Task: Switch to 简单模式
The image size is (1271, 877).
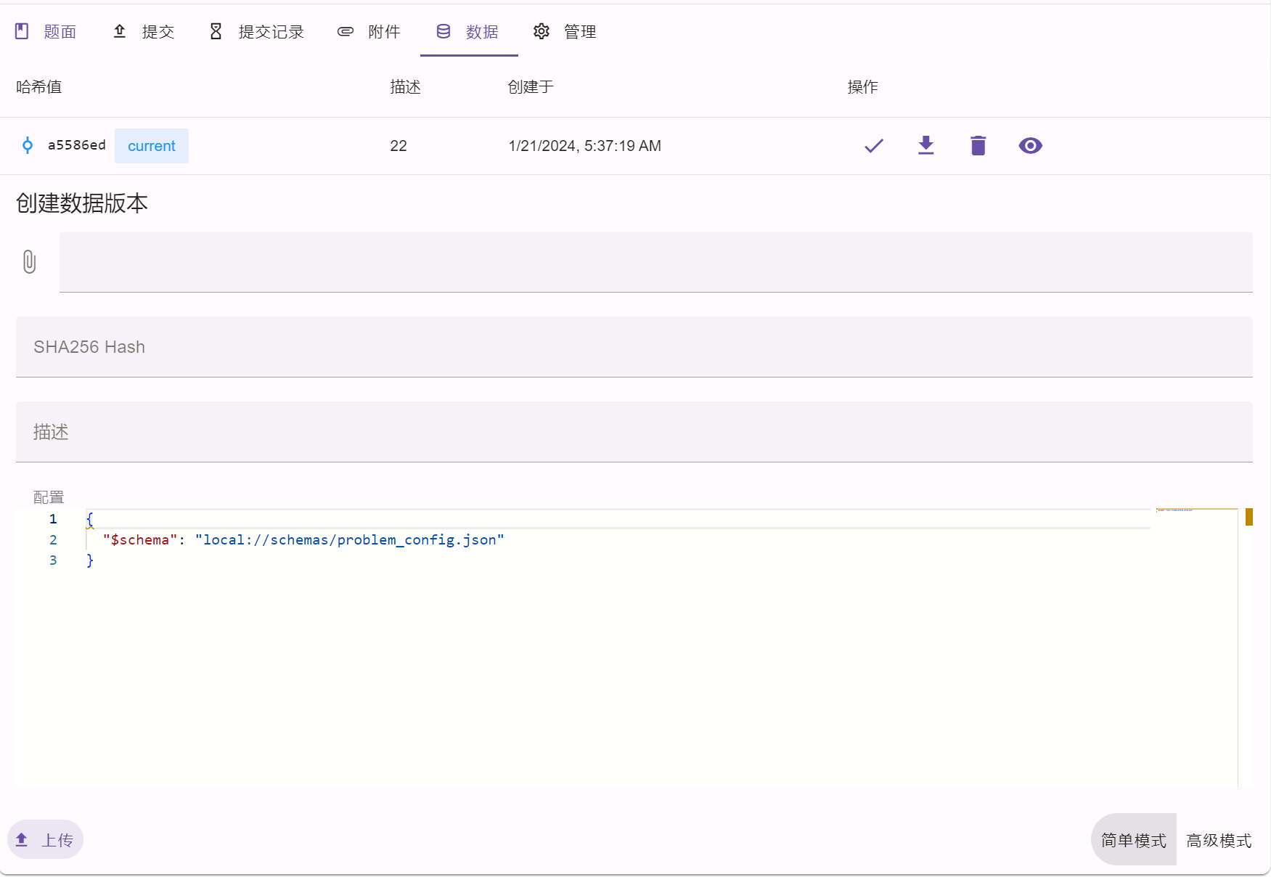Action: click(x=1134, y=840)
